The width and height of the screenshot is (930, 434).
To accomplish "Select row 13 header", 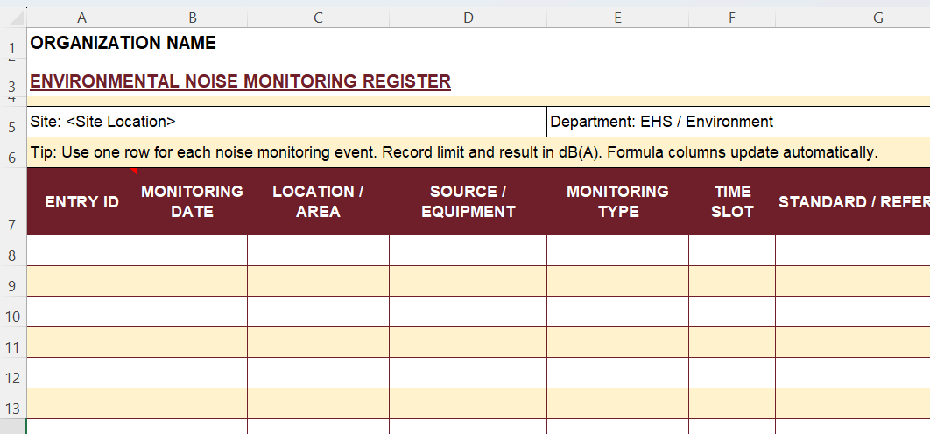I will pyautogui.click(x=12, y=409).
